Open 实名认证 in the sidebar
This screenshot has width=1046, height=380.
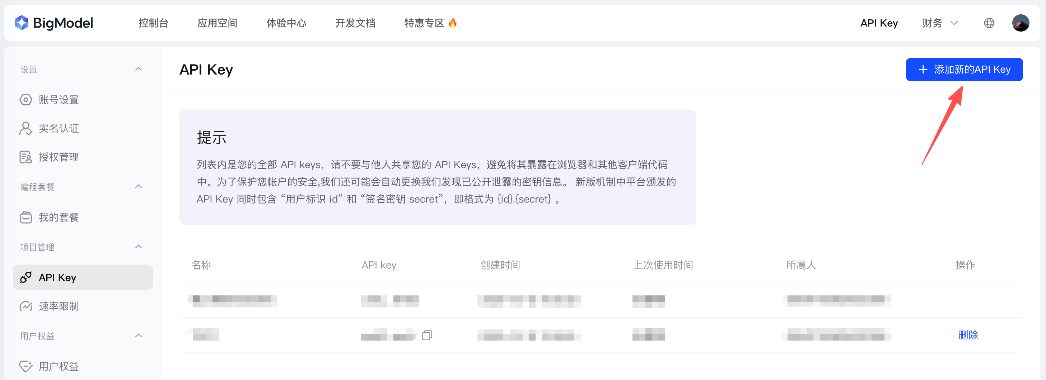pyautogui.click(x=59, y=129)
